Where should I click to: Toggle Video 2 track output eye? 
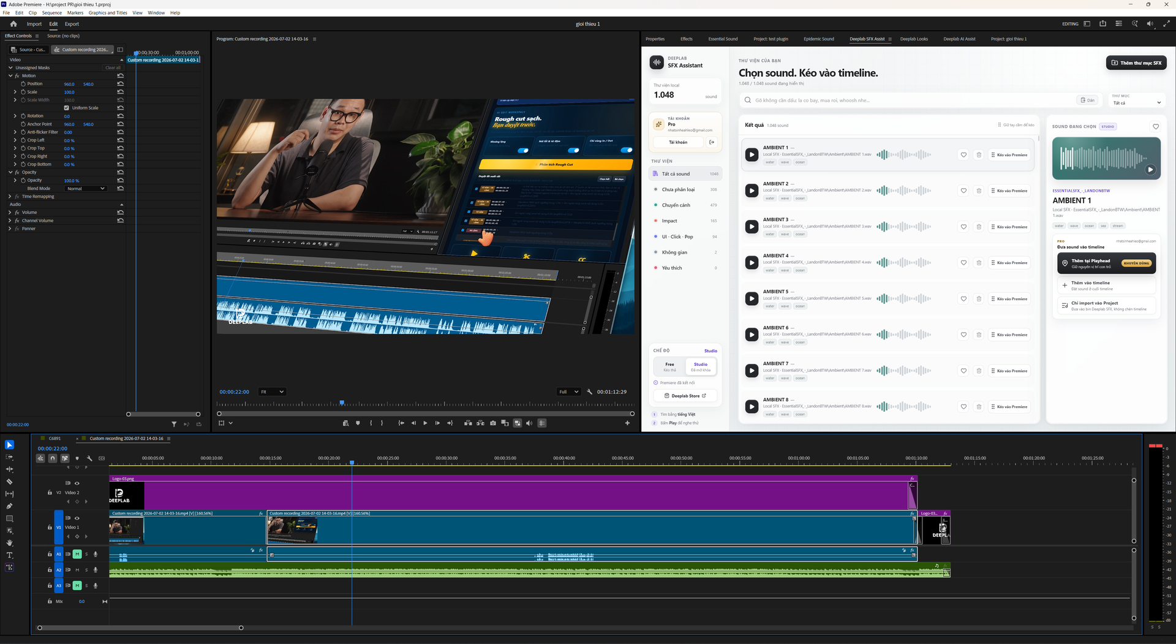(77, 483)
